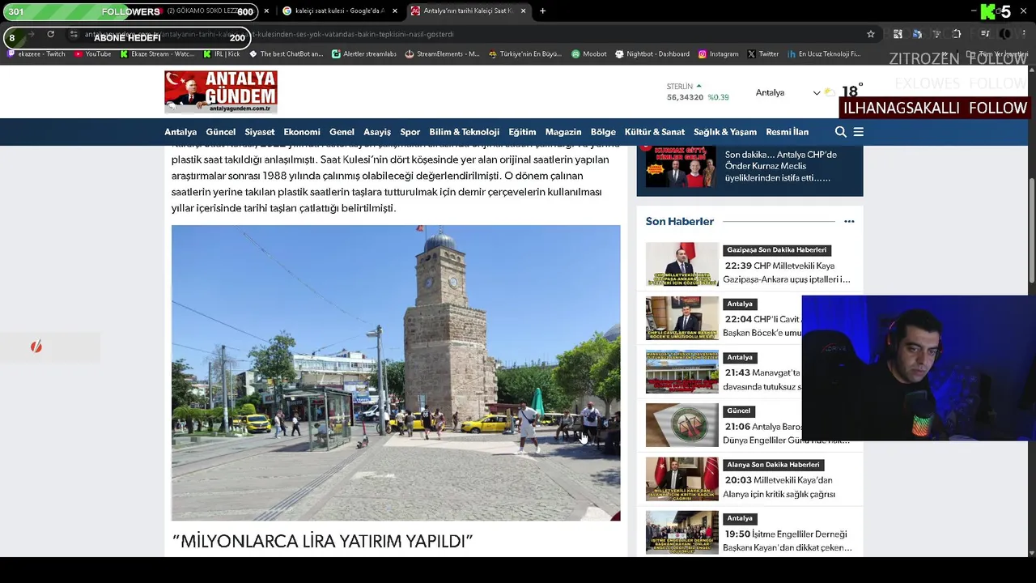Viewport: 1036px width, 583px height.
Task: Open 'Son dakika… Antalya CHP'de Önder Kurnaz' article
Action: [x=780, y=166]
